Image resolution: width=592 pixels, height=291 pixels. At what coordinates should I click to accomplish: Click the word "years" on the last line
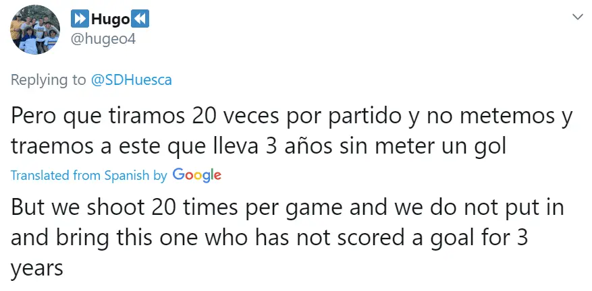click(x=36, y=269)
